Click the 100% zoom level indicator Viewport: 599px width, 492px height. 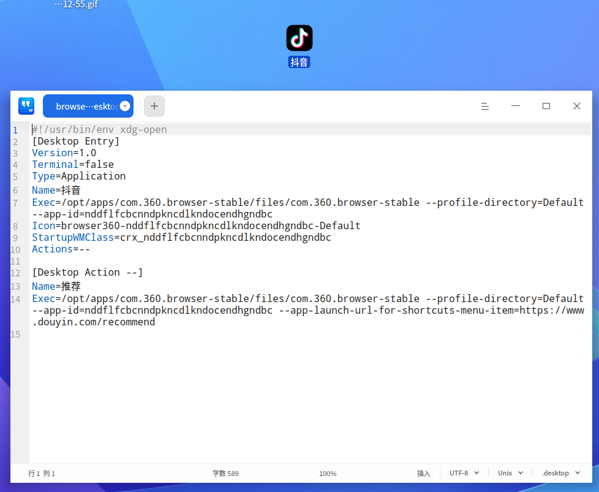[328, 474]
